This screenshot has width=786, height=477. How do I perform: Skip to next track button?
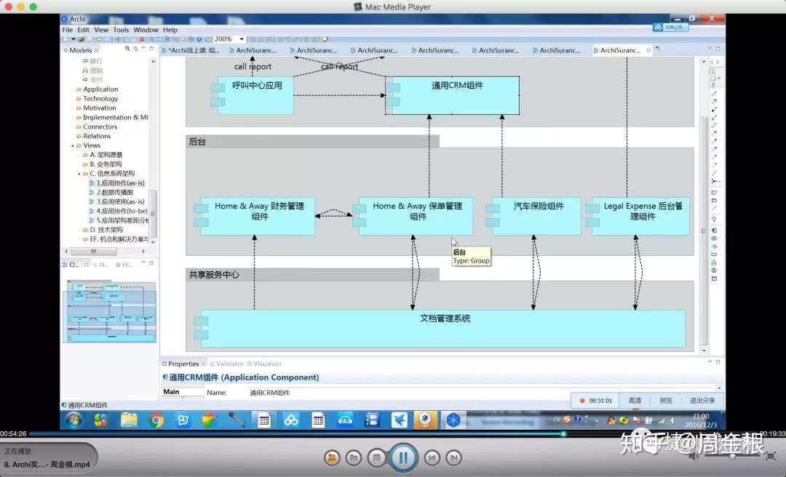(x=453, y=457)
